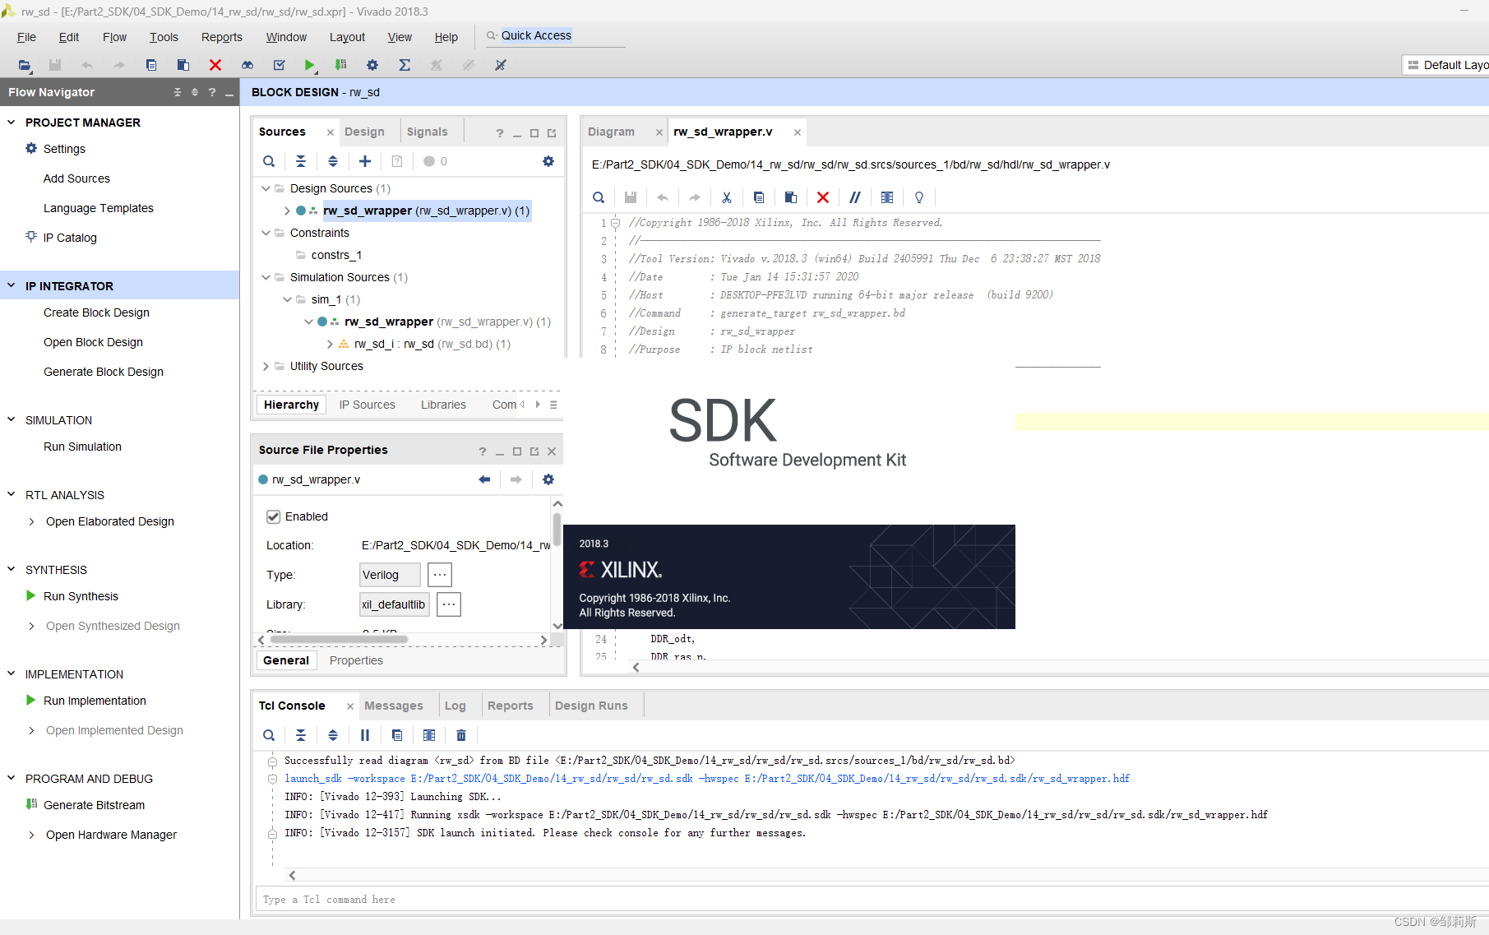
Task: Toggle line comments icon in editor toolbar
Action: click(x=855, y=197)
